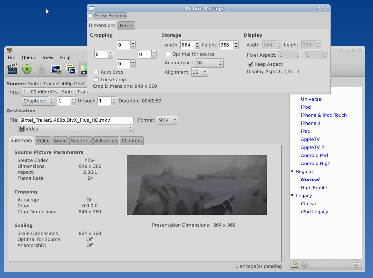Enable the Loose Crop checkbox

pos(96,79)
